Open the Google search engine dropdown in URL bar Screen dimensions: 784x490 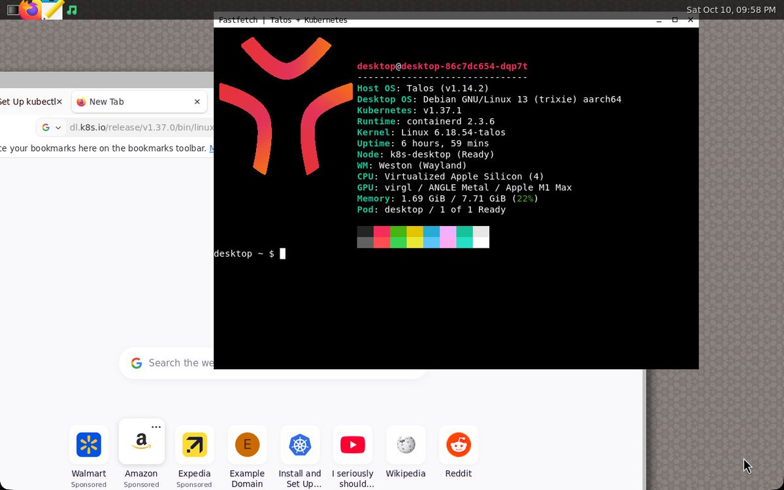(x=51, y=127)
